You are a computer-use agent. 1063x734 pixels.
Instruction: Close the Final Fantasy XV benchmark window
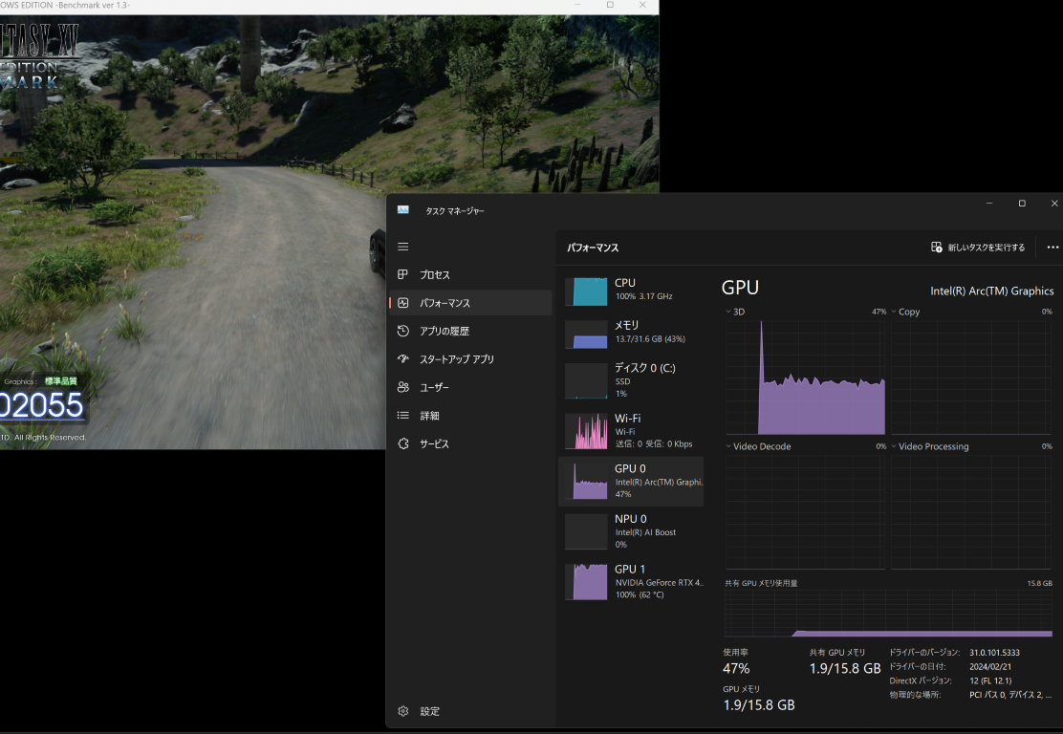tap(642, 5)
